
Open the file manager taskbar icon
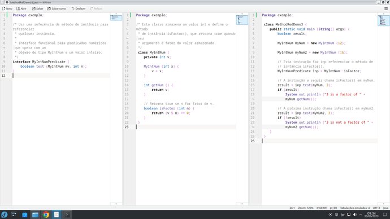click(35, 214)
